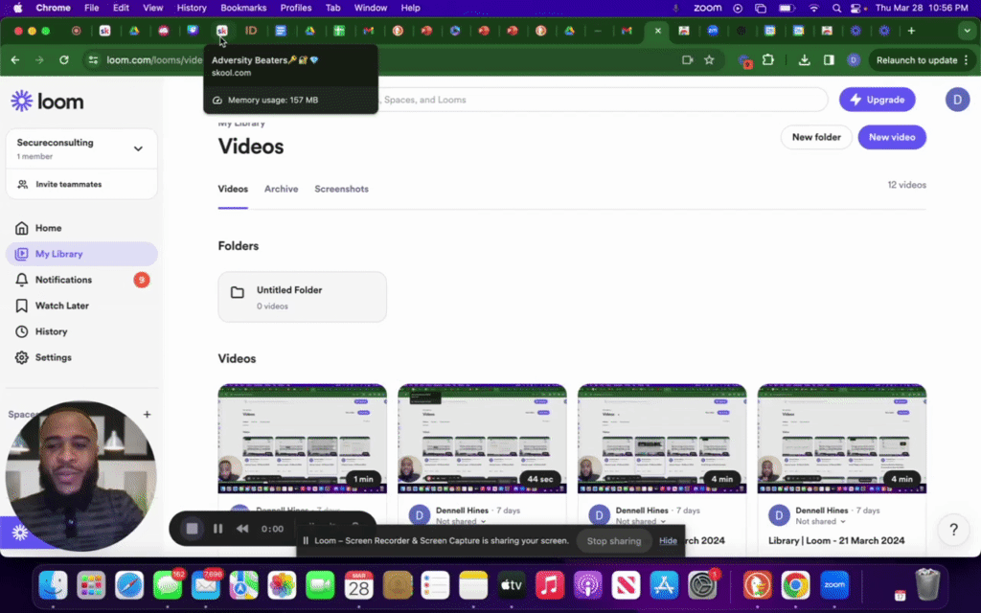Open Calendar from the Dock

tap(359, 585)
